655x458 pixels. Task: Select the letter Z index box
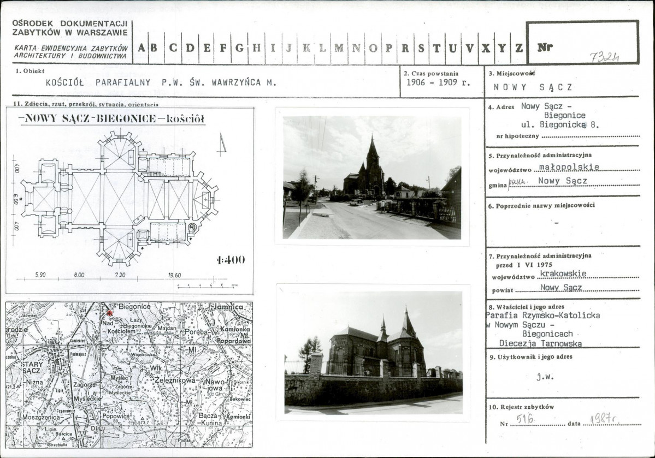pyautogui.click(x=518, y=48)
